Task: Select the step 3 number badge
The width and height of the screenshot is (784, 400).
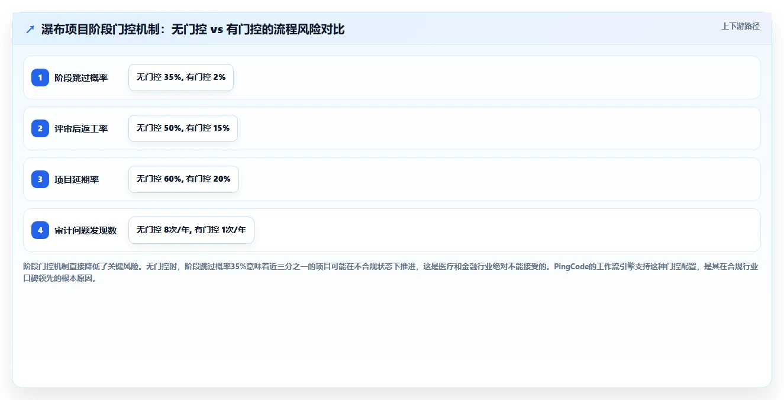Action: [40, 179]
